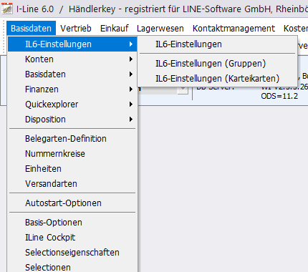Open the Lagerwesen menu
The height and width of the screenshot is (272, 308).
pos(160,29)
